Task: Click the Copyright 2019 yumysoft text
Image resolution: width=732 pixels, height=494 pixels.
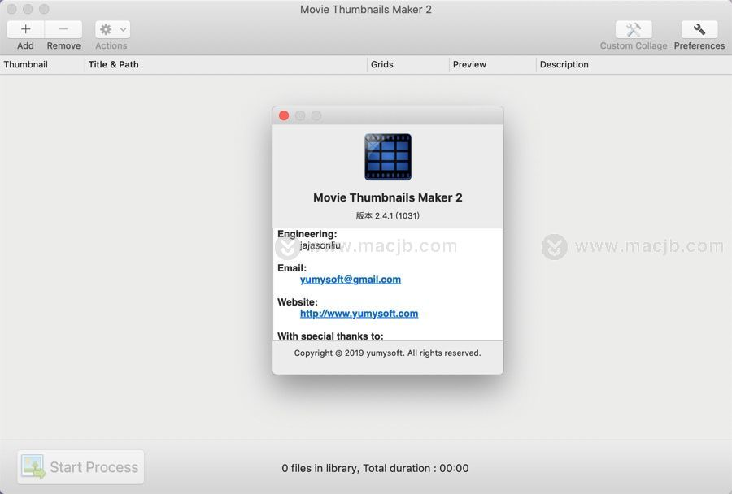Action: tap(387, 353)
